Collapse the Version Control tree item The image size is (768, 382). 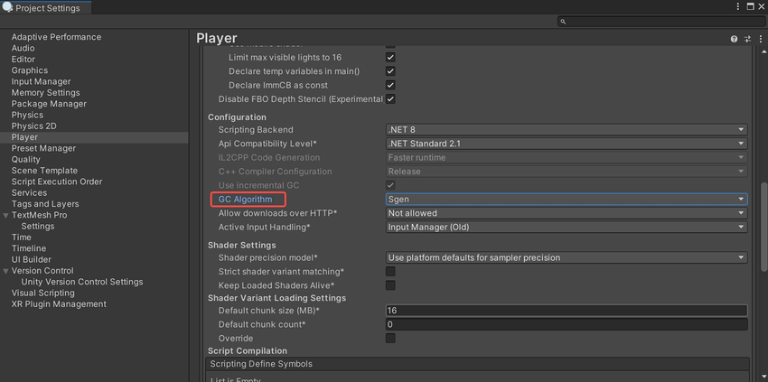[6, 271]
